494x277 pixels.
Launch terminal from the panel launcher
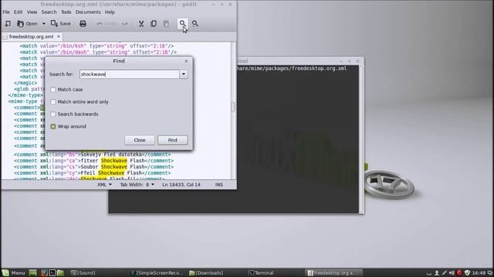(x=52, y=273)
